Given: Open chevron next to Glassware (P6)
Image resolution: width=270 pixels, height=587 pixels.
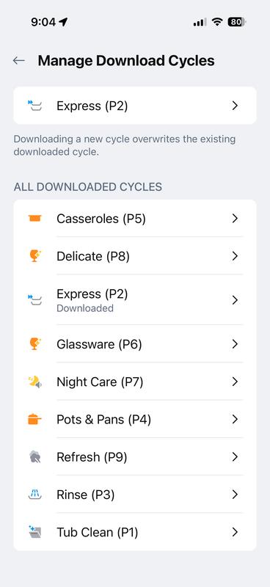Looking at the screenshot, I should (235, 344).
